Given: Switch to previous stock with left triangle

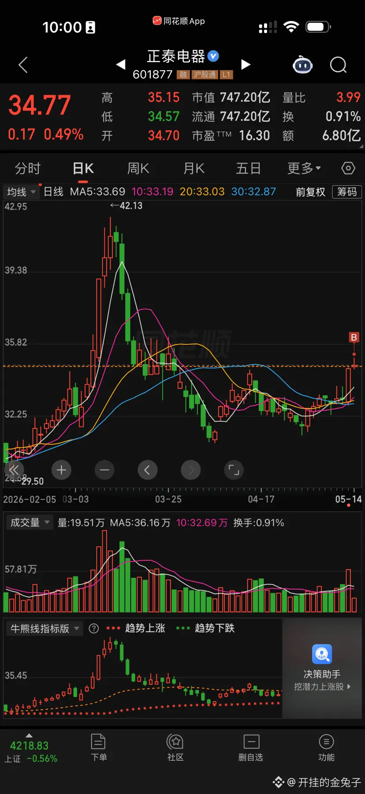Looking at the screenshot, I should pos(121,64).
